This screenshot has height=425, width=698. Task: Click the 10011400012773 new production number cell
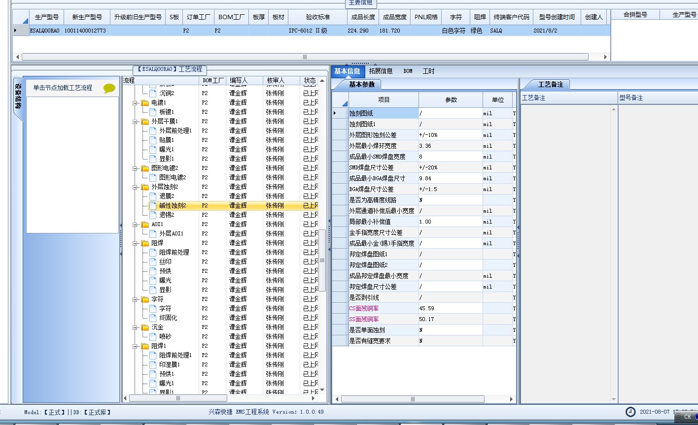(x=86, y=31)
